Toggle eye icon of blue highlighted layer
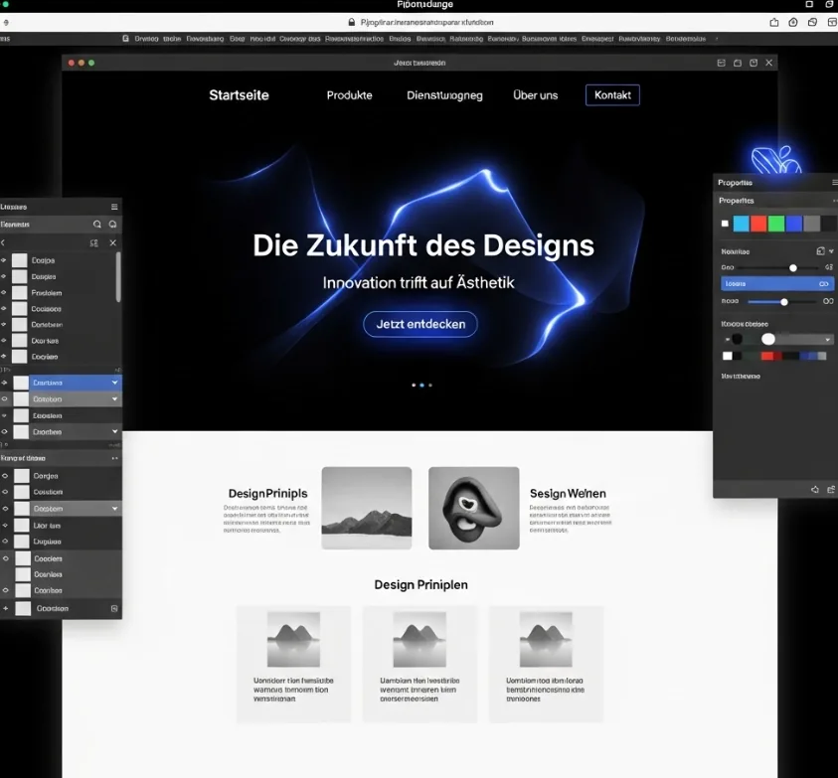This screenshot has height=778, width=838. pyautogui.click(x=4, y=383)
